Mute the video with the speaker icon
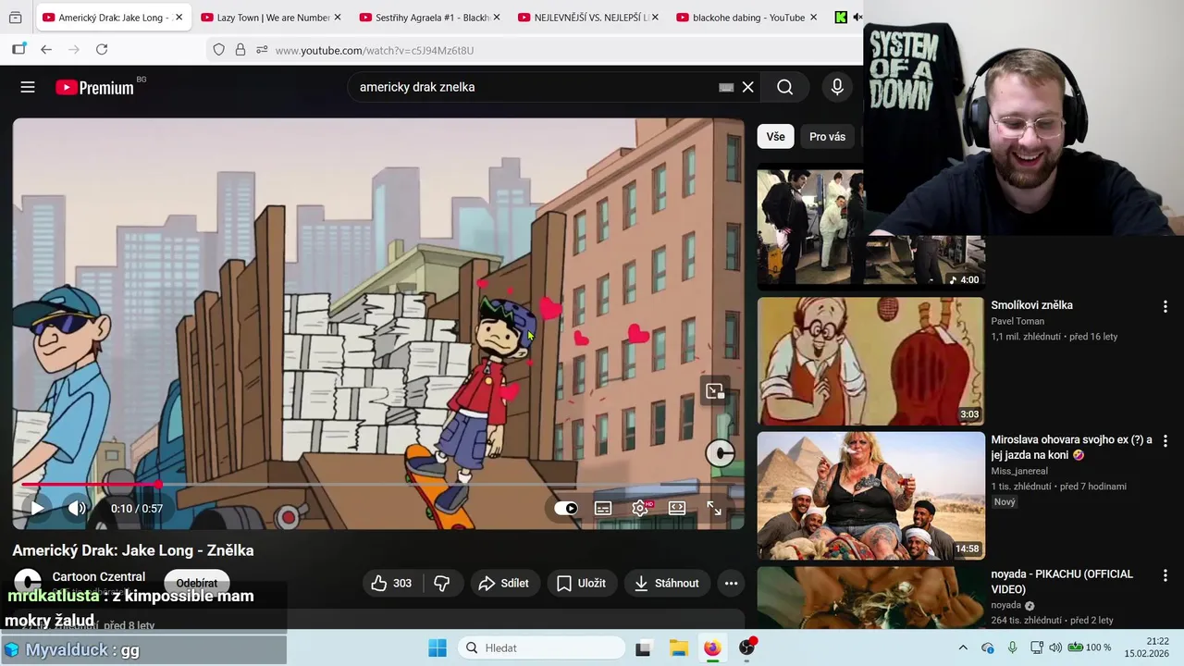The height and width of the screenshot is (666, 1184). click(77, 508)
